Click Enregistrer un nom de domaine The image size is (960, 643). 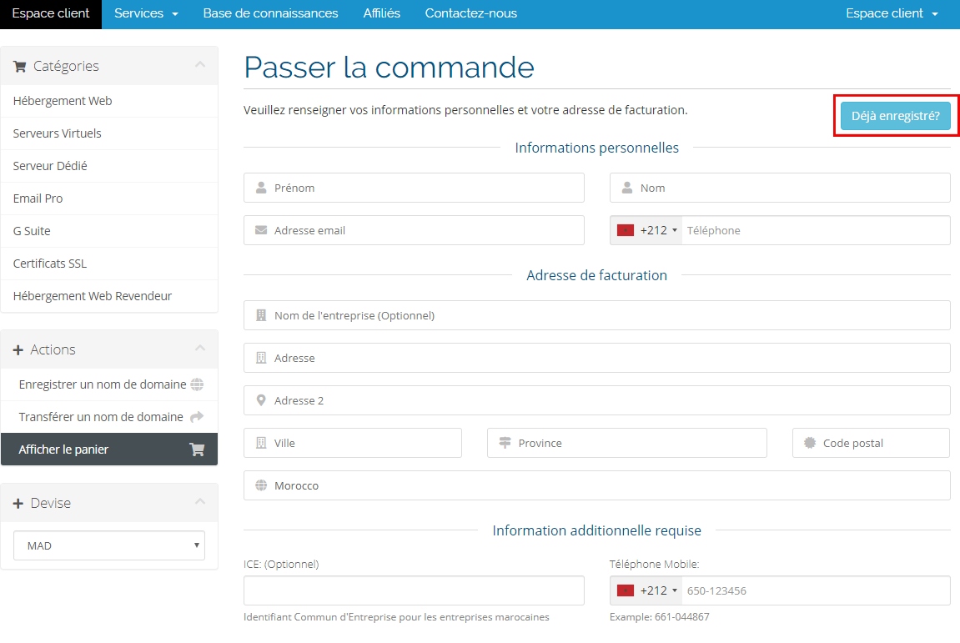[x=109, y=384]
